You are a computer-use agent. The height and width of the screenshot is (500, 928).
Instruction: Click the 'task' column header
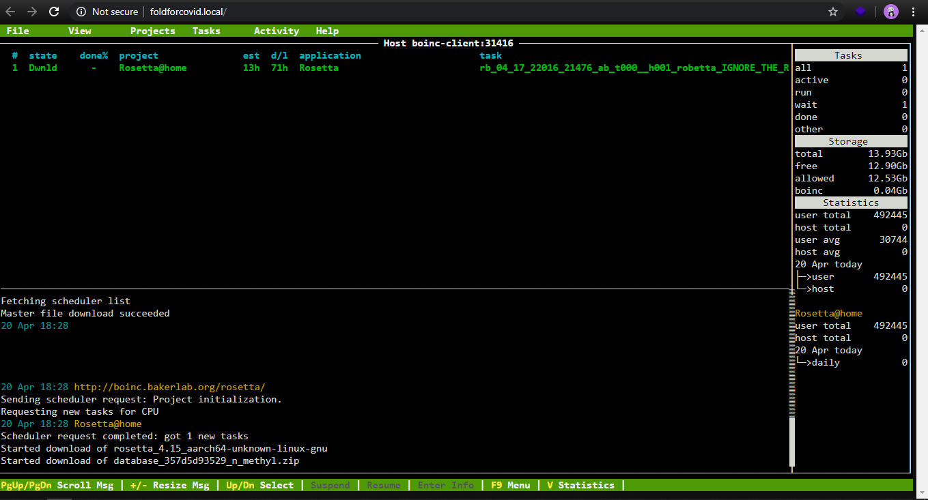coord(490,55)
